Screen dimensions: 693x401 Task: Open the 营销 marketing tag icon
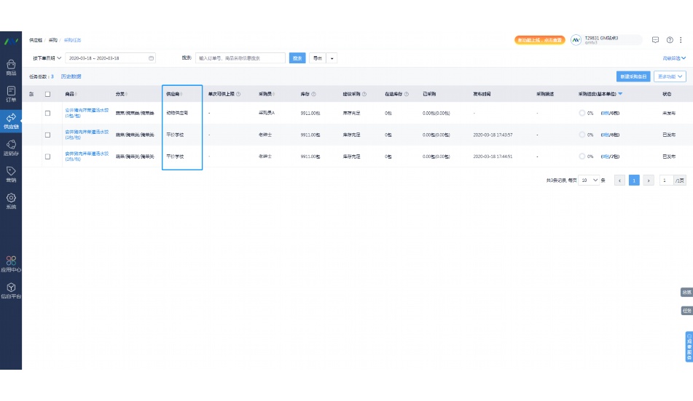click(11, 173)
